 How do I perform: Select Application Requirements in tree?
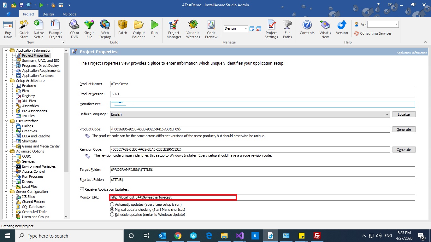point(41,71)
